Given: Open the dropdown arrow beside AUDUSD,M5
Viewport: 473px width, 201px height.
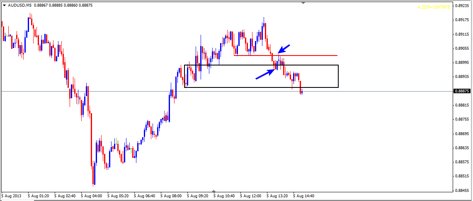Looking at the screenshot, I should point(4,5).
